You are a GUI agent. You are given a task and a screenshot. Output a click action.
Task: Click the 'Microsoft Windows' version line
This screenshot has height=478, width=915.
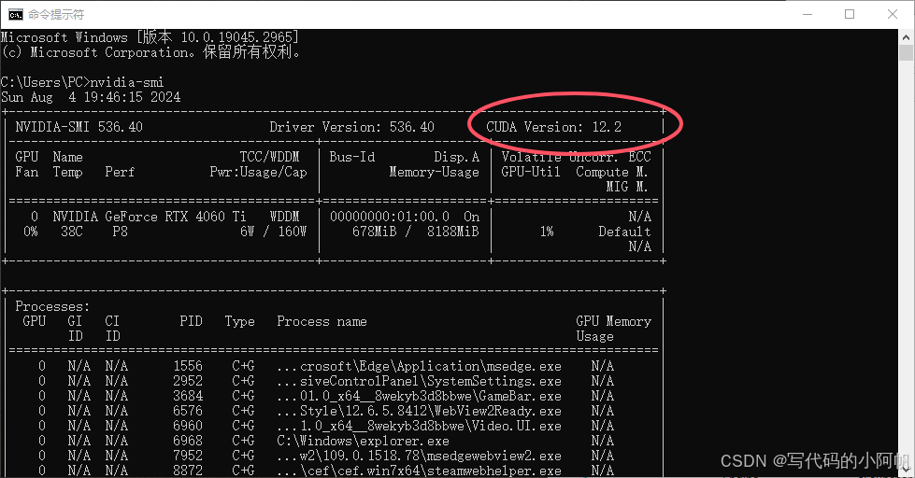tap(150, 37)
